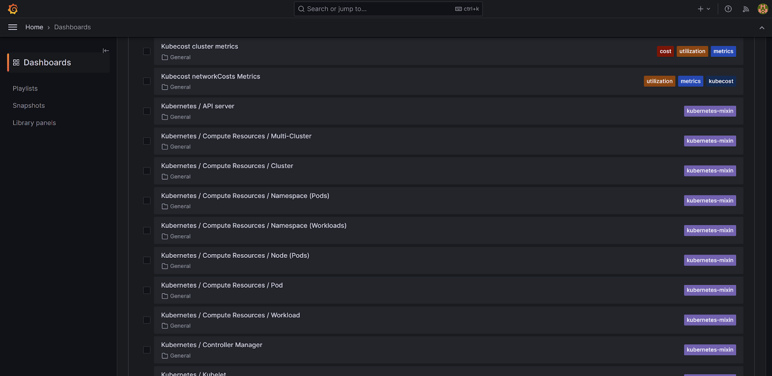Open Compute Resources / Node (Pods) dashboard
Screen dimensions: 772x376
pyautogui.click(x=235, y=255)
